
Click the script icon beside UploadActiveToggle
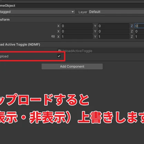coord(59,51)
